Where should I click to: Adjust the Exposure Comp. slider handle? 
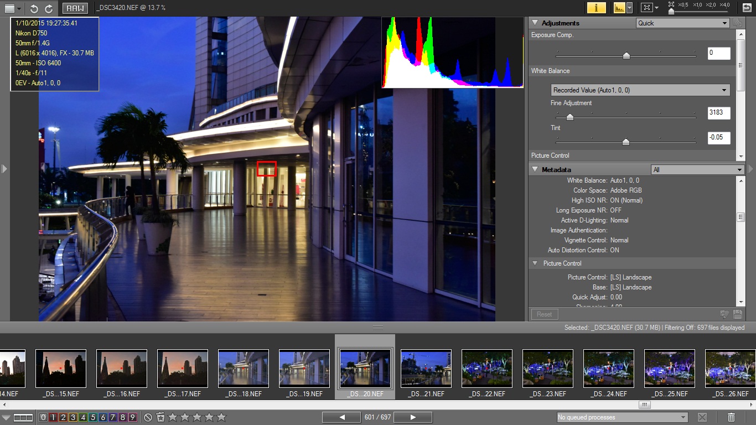click(x=626, y=55)
